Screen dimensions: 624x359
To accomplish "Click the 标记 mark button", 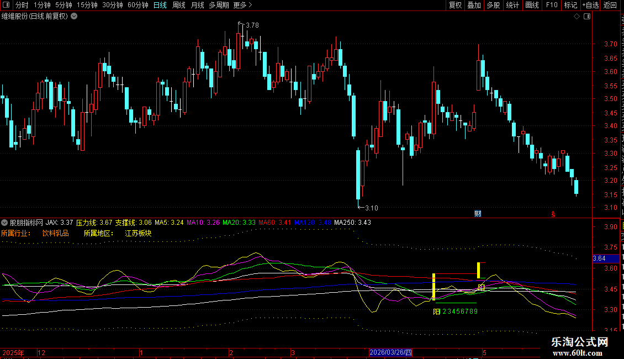I will [570, 5].
